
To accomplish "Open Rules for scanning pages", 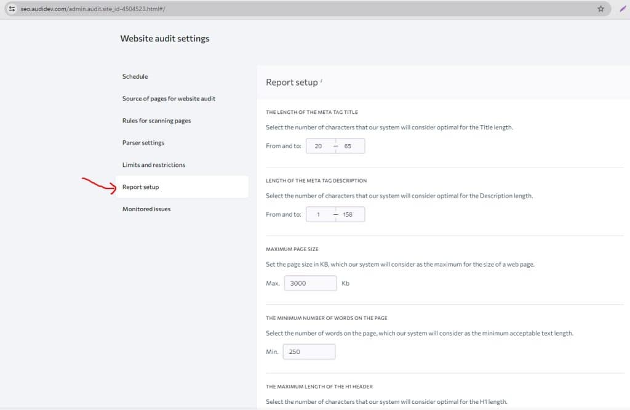I will coord(156,121).
